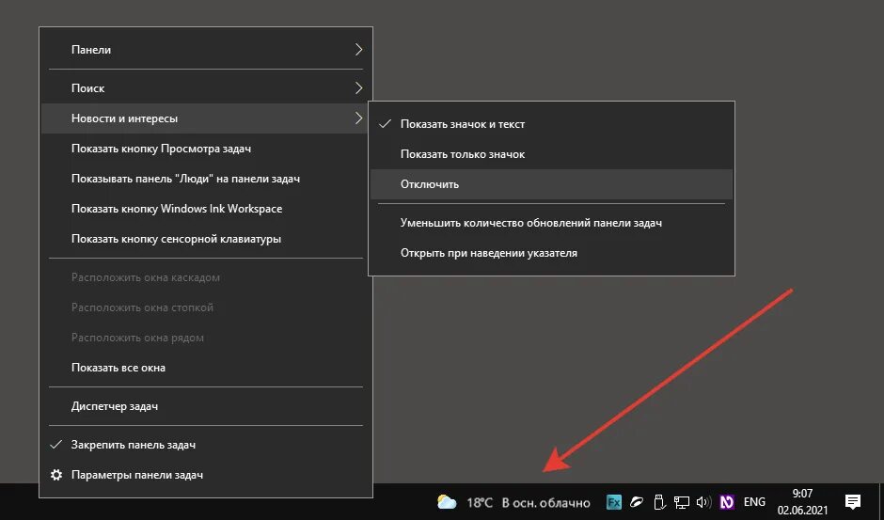The width and height of the screenshot is (884, 520).
Task: Choose Отключить to disable news widget
Action: [551, 184]
